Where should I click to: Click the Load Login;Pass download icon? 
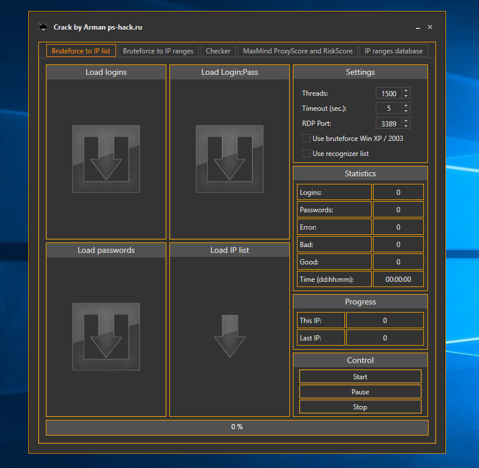point(229,159)
